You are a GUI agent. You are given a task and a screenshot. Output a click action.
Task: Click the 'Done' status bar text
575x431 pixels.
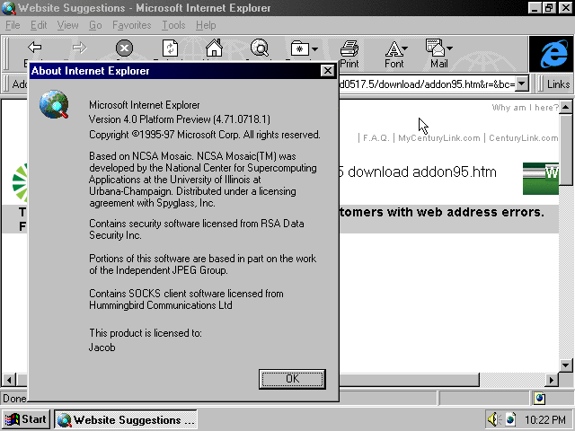pos(14,399)
